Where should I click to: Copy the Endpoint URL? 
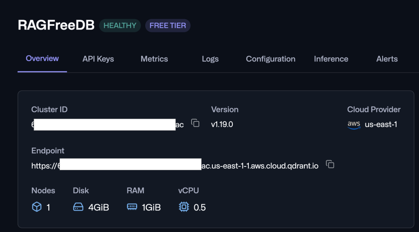click(x=330, y=164)
